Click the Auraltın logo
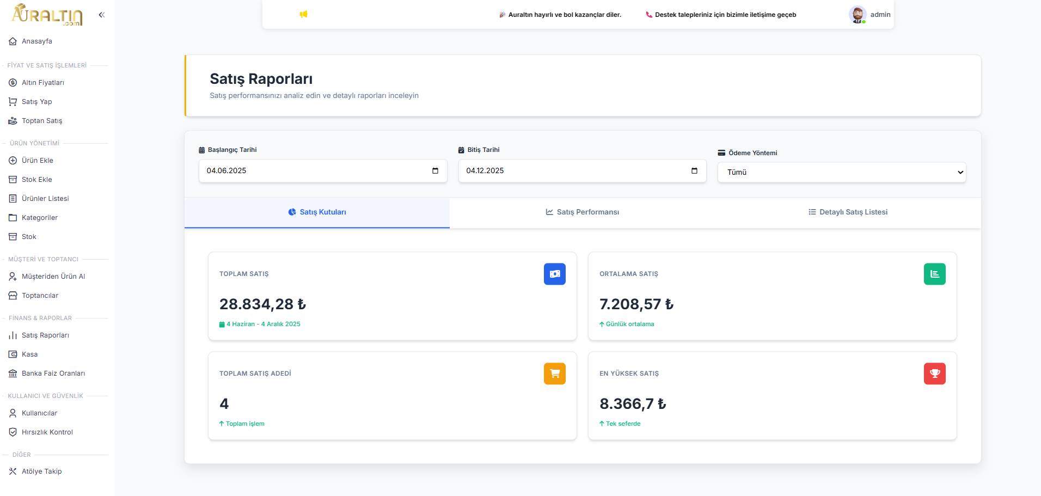Screen dimensions: 1041x496 [47, 15]
